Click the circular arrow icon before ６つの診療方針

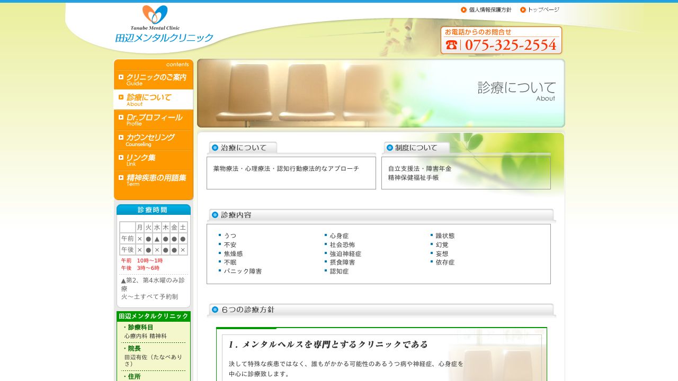point(215,309)
